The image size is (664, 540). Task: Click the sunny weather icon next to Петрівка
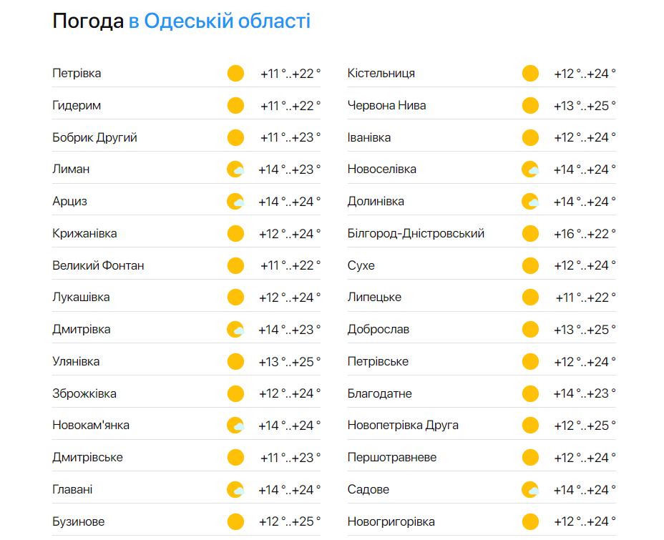pyautogui.click(x=235, y=73)
